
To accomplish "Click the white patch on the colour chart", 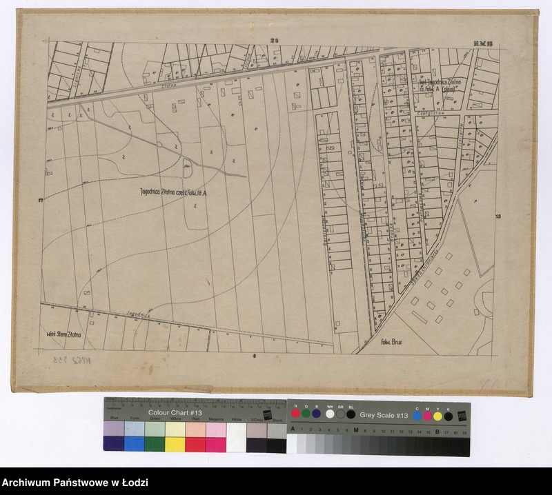I will click(236, 436).
